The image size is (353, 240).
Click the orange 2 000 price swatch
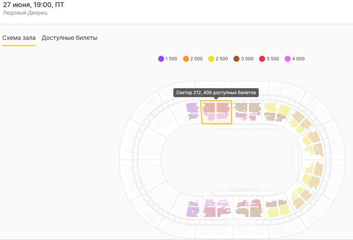(186, 59)
